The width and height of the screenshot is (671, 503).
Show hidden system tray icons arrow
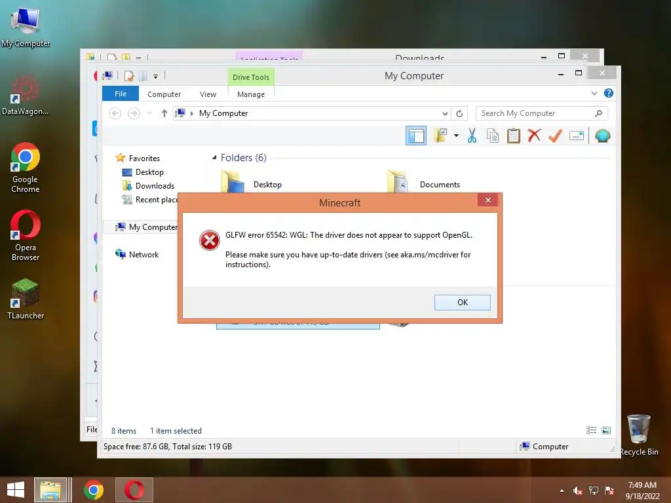click(562, 491)
